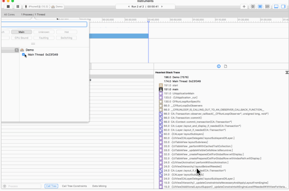Uncheck the Main Thread 0x23f349 checkbox
289x191 pixels.
pyautogui.click(x=23, y=54)
